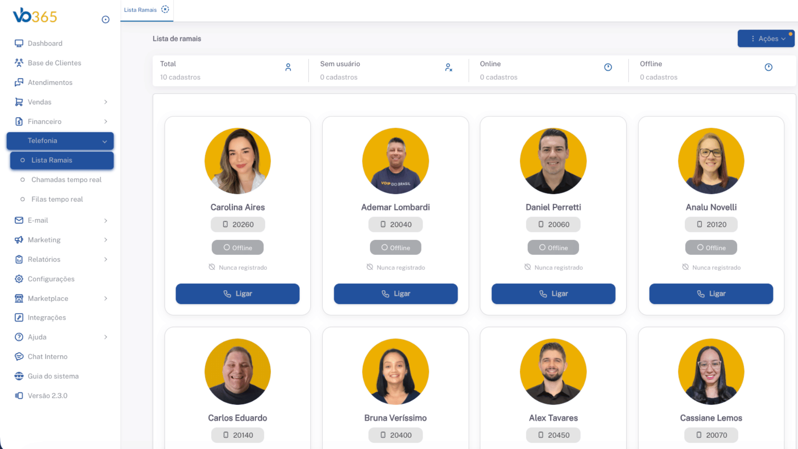Click the Relatórios report icon

point(19,259)
